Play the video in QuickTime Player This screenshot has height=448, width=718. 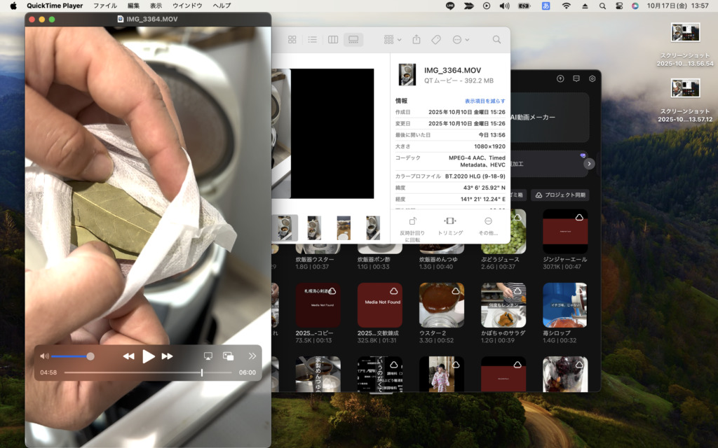click(x=149, y=356)
